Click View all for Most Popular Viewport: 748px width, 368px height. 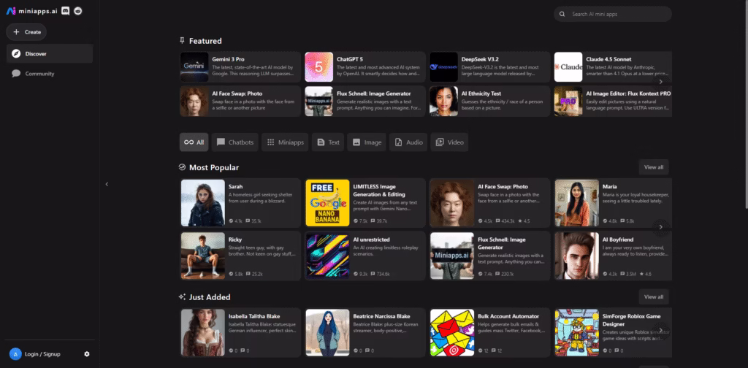tap(654, 167)
